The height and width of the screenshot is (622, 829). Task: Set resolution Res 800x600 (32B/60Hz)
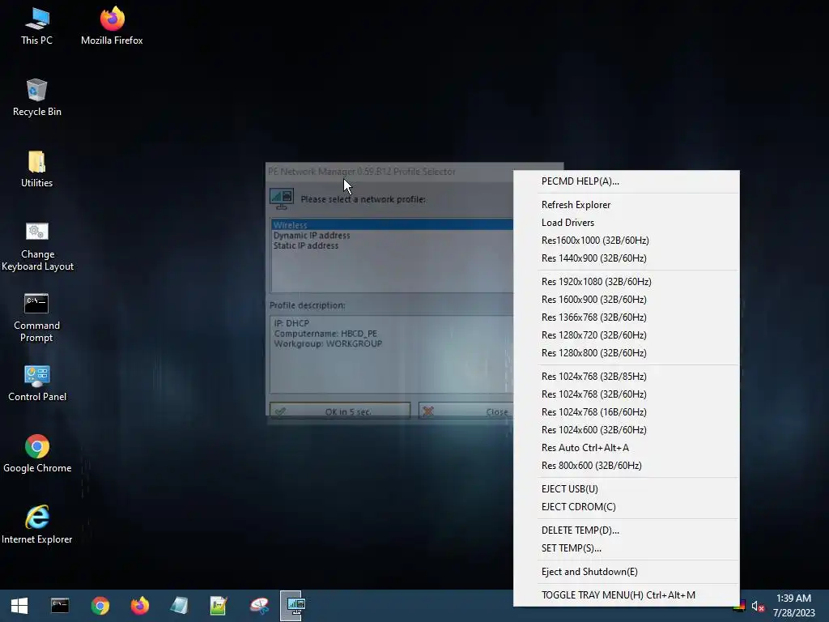[627, 466]
